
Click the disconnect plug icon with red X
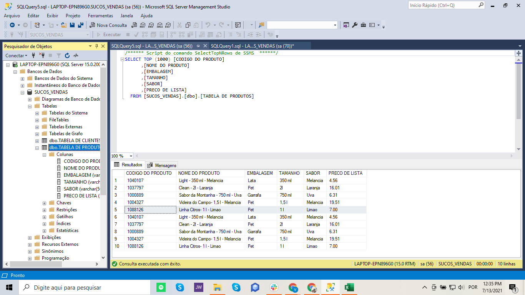click(x=42, y=55)
